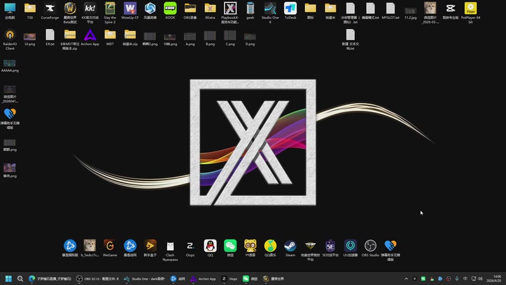Viewport: 506px width, 285px height.
Task: Select the UI.png image file
Action: click(x=30, y=39)
